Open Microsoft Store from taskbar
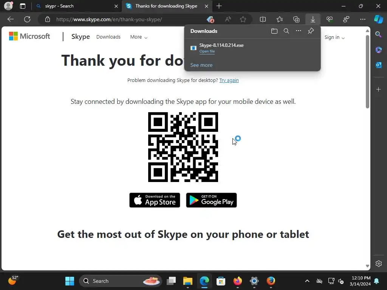This screenshot has height=290, width=387. click(x=221, y=281)
